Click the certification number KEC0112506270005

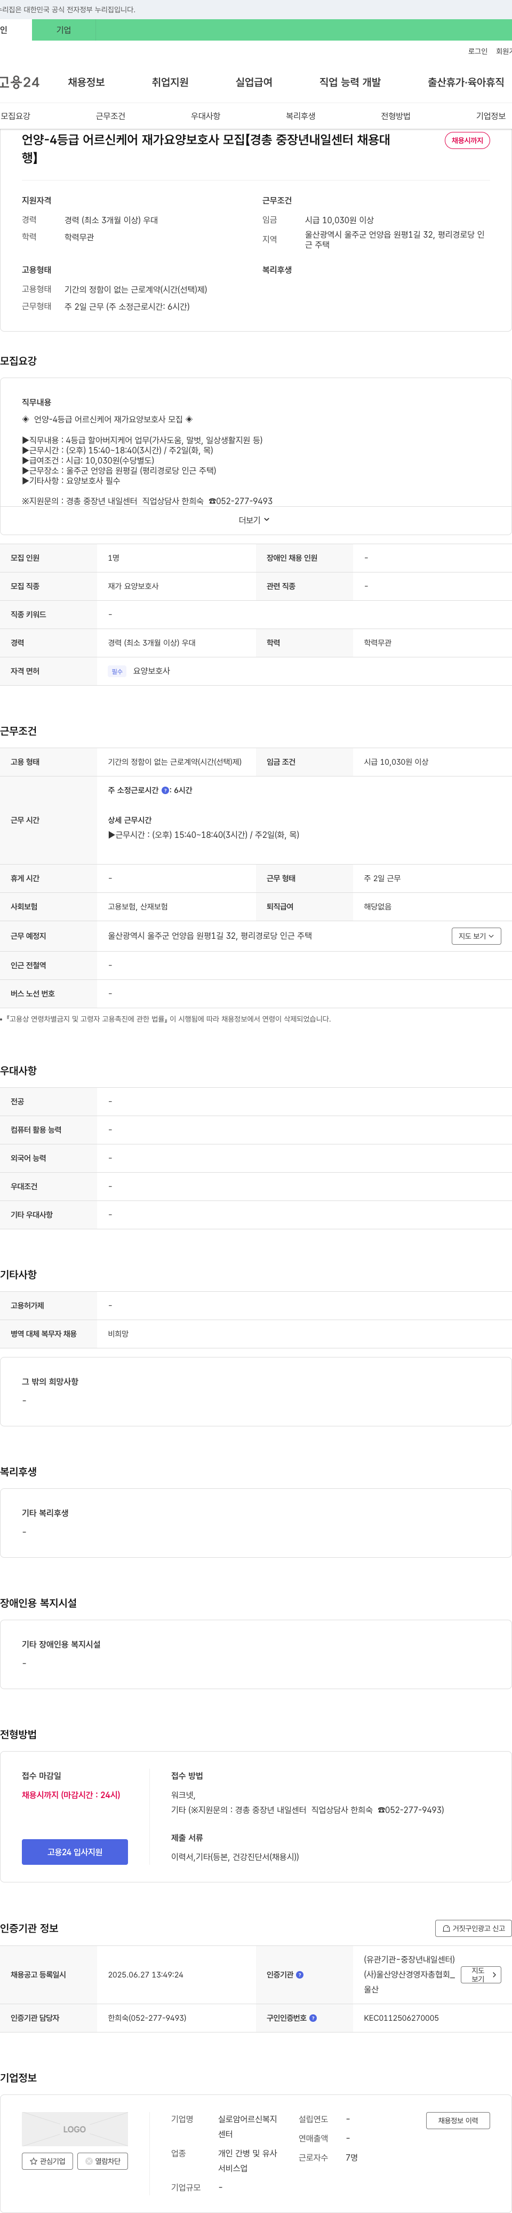[x=402, y=2018]
